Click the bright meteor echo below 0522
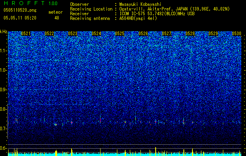This screenshot has width=246, height=156. [x=56, y=124]
